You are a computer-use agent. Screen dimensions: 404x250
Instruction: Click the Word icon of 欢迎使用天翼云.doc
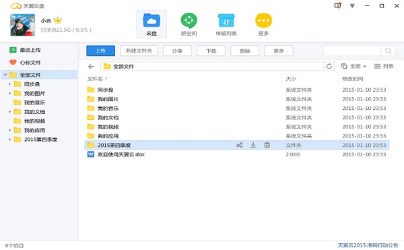(x=91, y=154)
